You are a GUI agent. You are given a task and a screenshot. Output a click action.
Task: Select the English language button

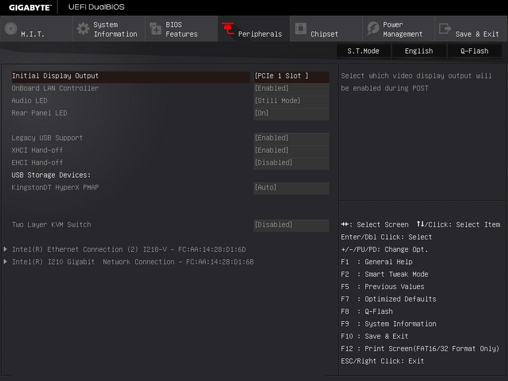[x=419, y=51]
